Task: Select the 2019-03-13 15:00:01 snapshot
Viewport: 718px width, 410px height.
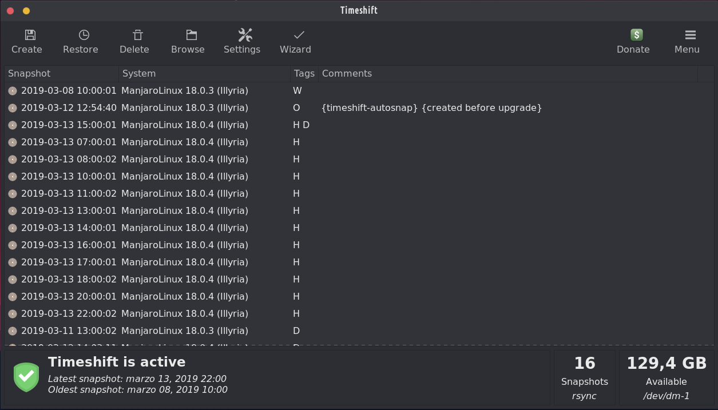Action: click(69, 125)
